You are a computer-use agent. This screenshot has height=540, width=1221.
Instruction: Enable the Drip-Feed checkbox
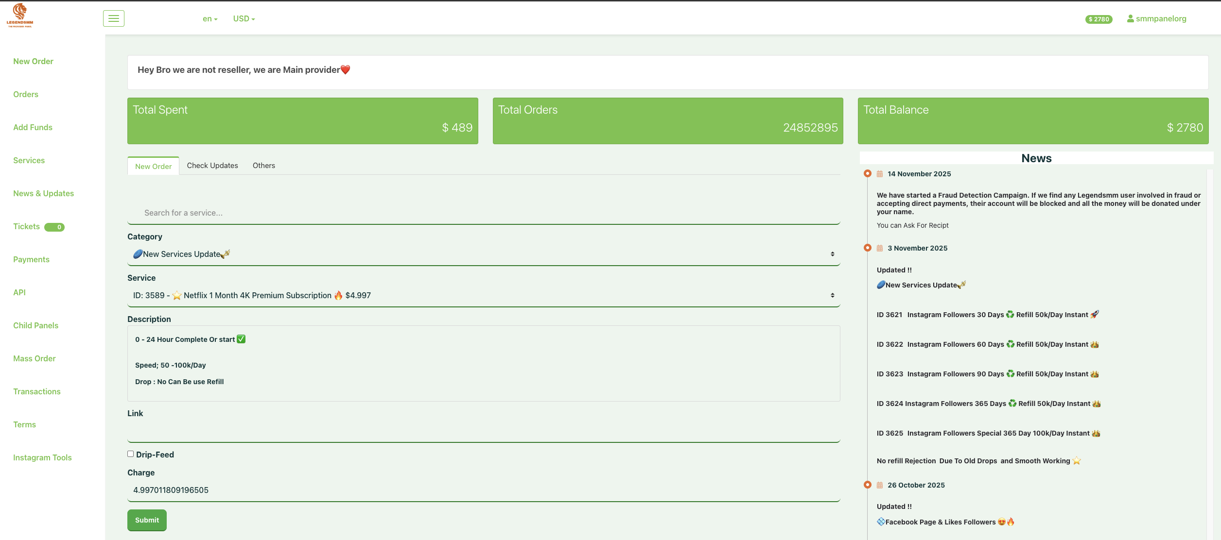130,454
